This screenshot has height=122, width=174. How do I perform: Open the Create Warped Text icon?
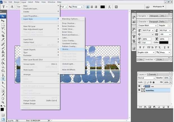click(109, 7)
